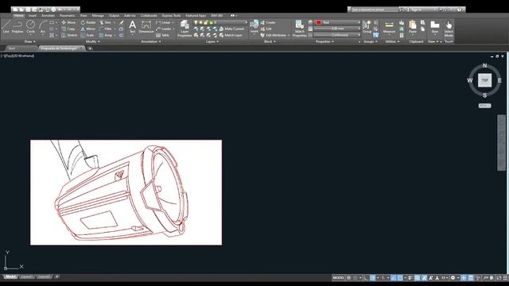Viewport: 509px width, 286px height.
Task: Toggle layer lock icon in layer dropdown
Action: (206, 22)
